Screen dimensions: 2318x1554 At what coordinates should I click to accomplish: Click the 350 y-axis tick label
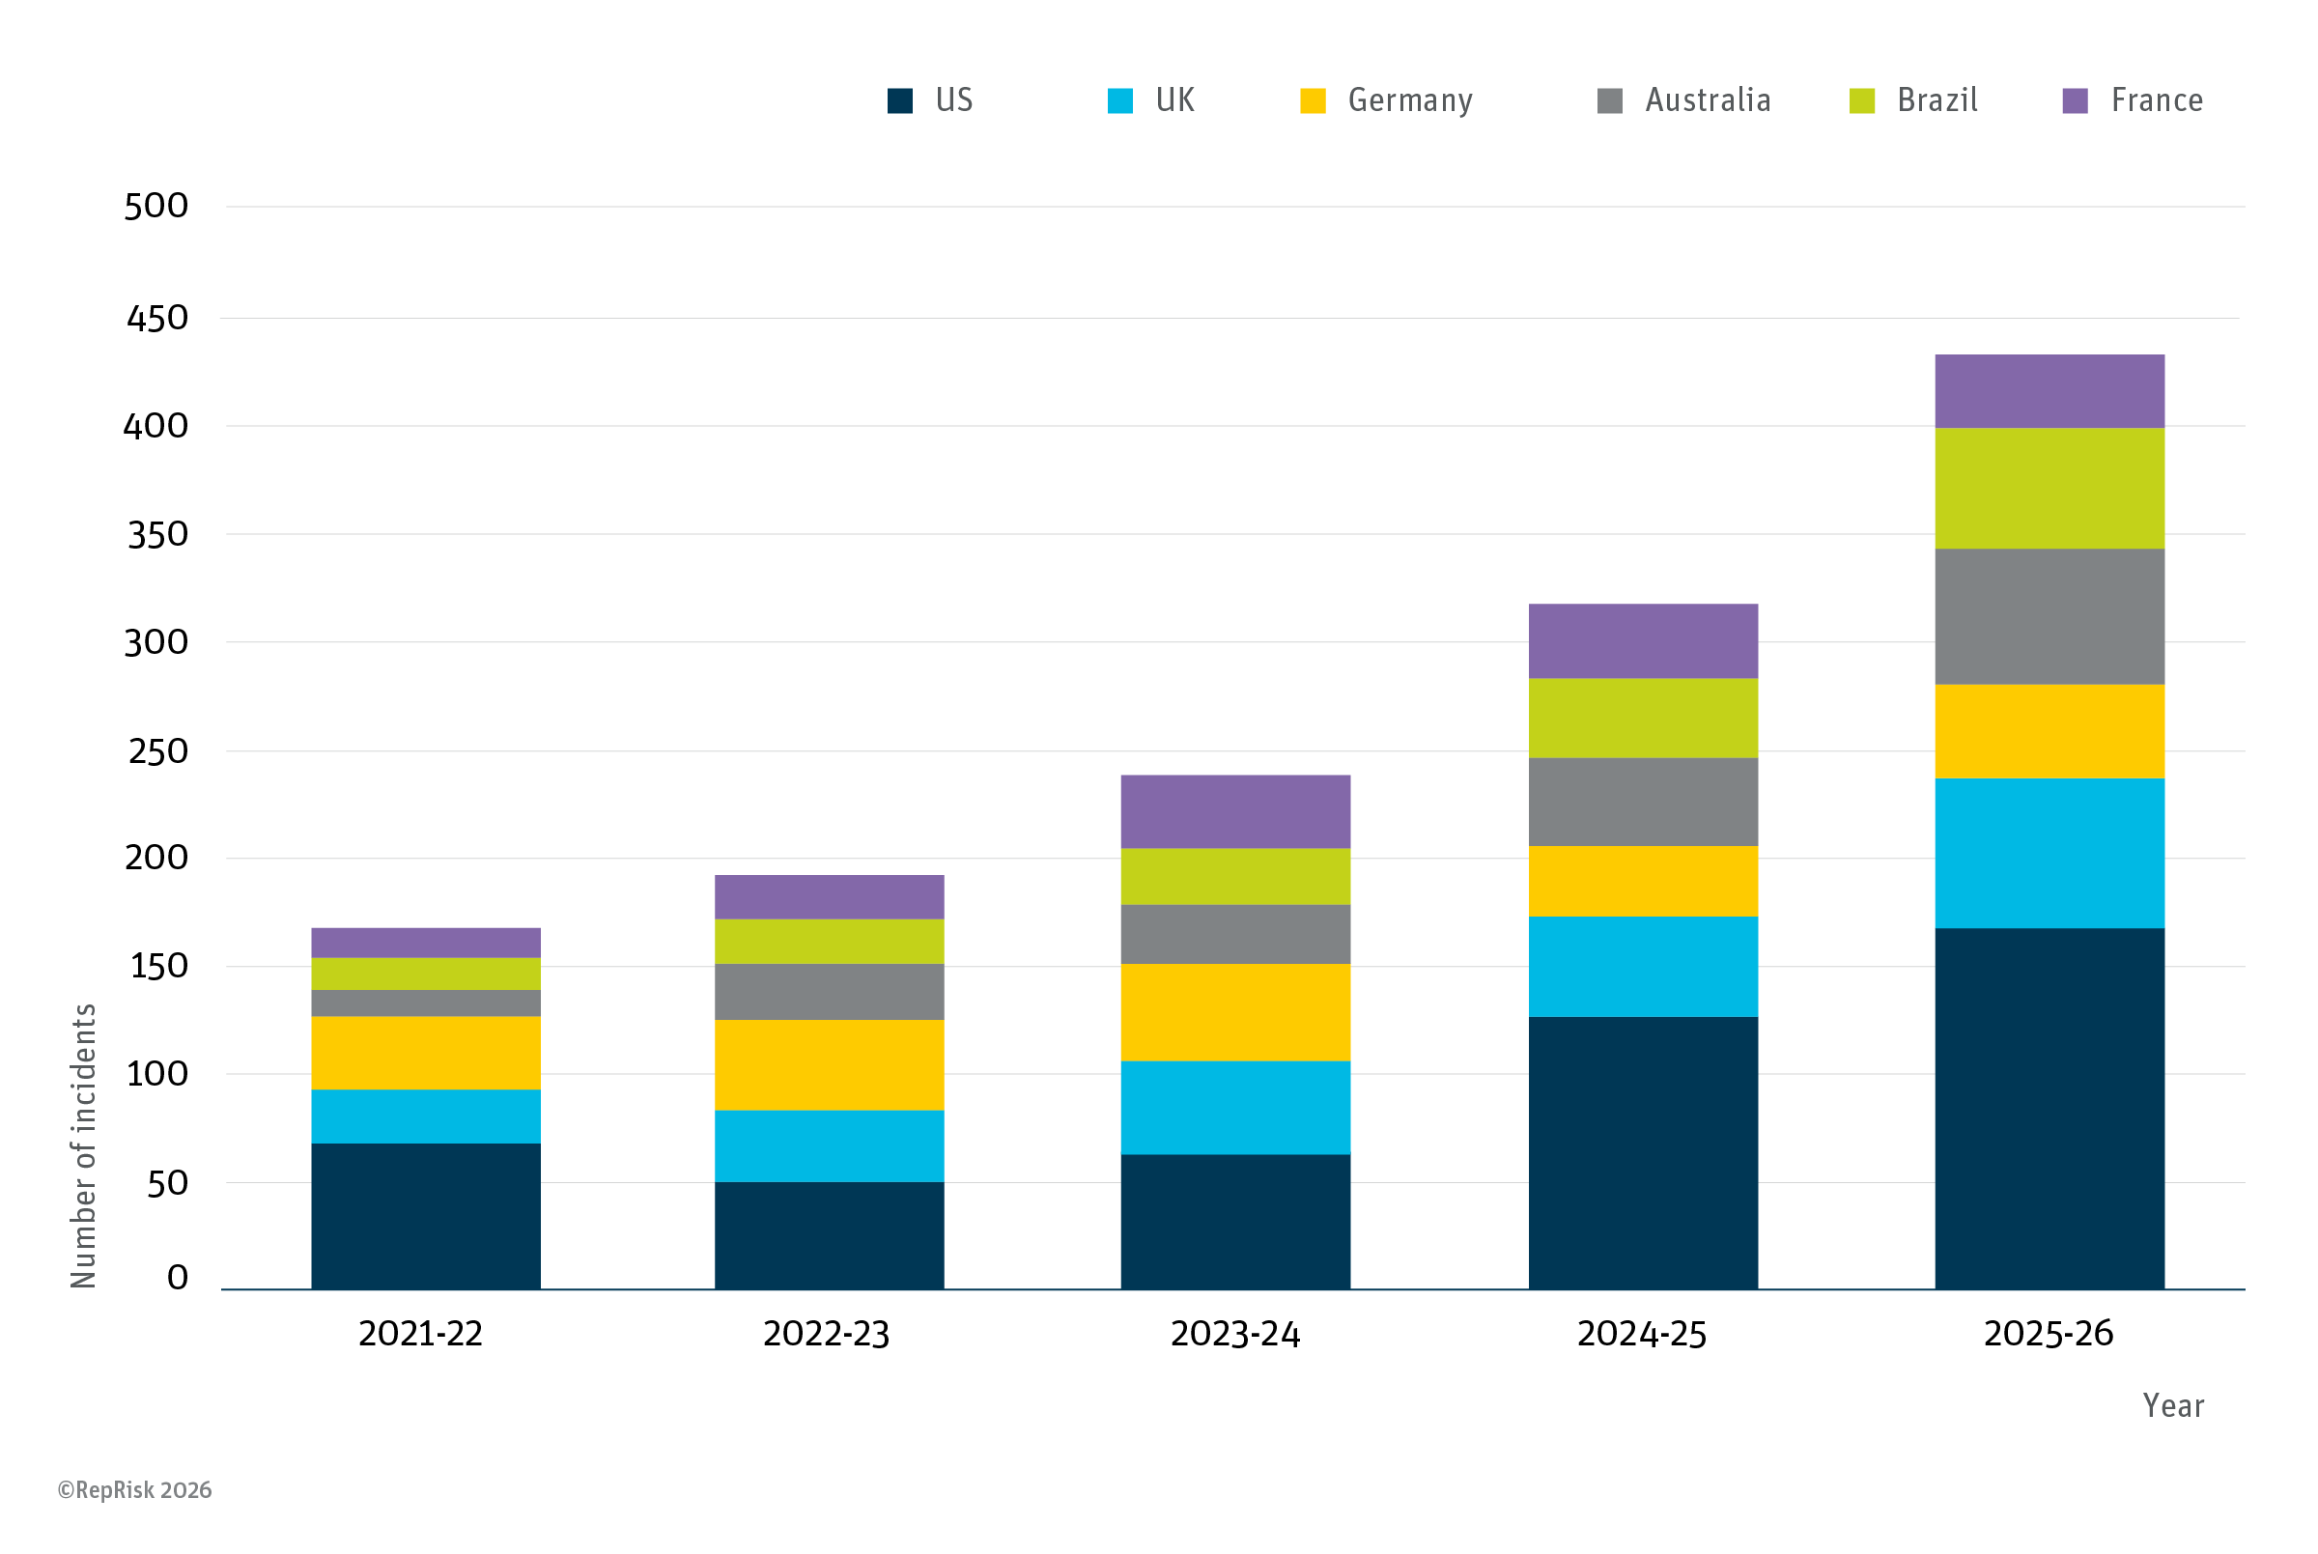pyautogui.click(x=157, y=535)
